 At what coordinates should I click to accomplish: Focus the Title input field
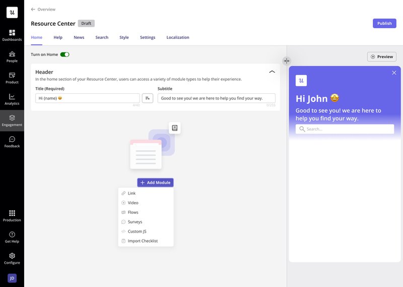[x=87, y=98]
